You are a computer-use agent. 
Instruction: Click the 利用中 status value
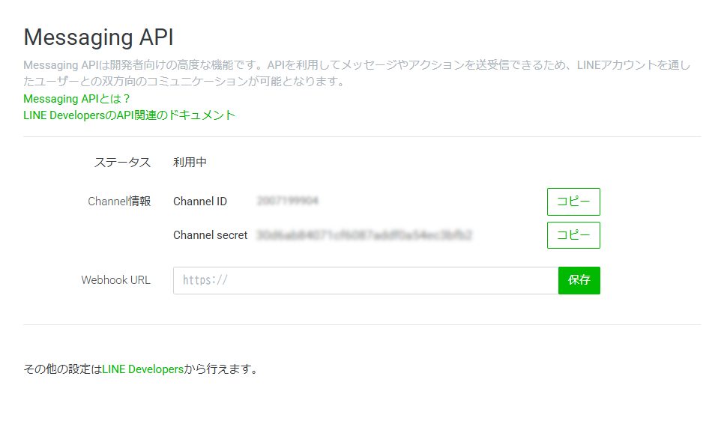coord(190,163)
